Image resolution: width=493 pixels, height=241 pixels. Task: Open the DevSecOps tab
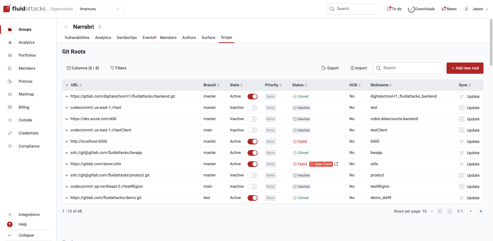[127, 37]
